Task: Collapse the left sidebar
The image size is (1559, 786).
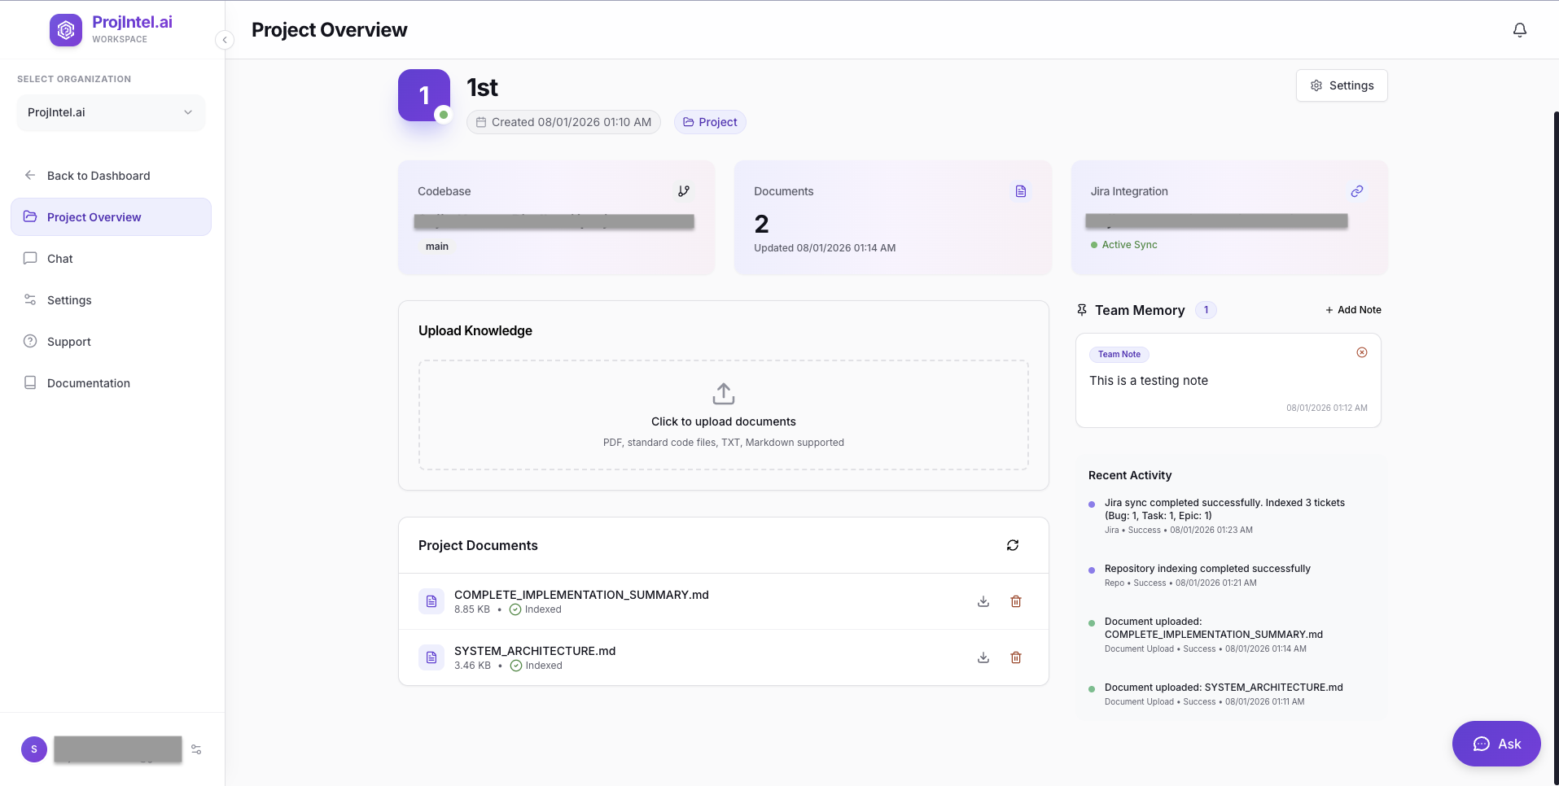Action: coord(224,39)
